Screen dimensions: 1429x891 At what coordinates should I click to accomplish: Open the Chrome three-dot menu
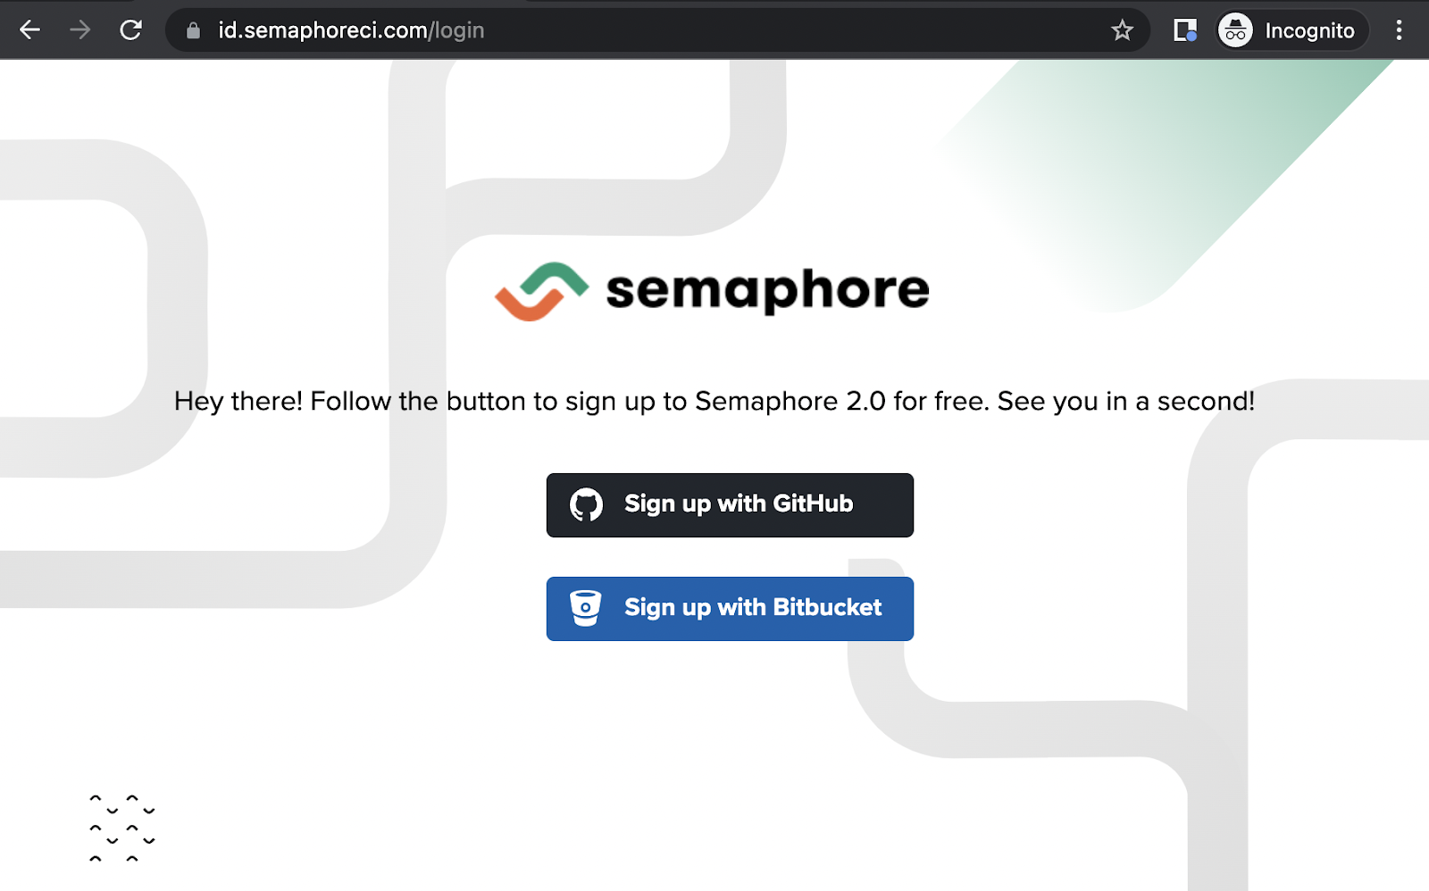(x=1400, y=29)
